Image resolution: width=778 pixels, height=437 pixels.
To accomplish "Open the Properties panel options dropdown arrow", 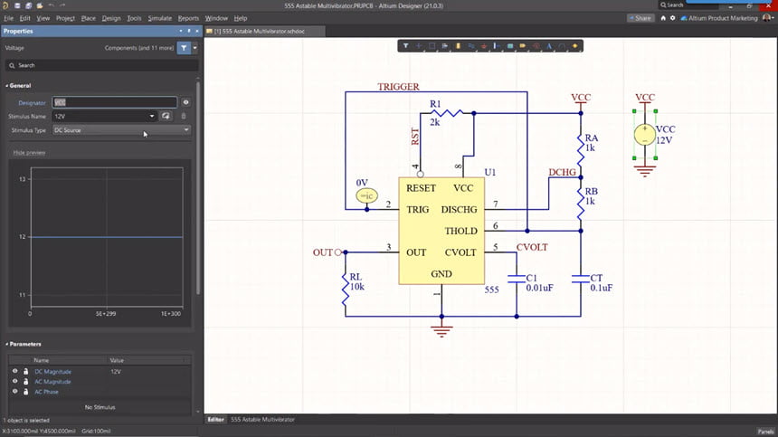I will pyautogui.click(x=181, y=31).
